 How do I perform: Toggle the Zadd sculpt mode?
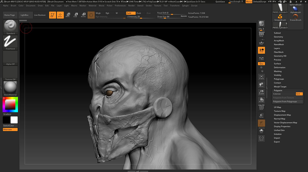coord(131,13)
